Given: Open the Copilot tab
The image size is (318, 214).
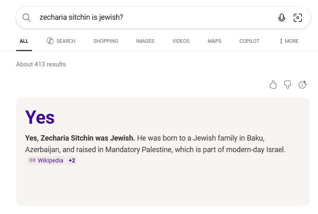Looking at the screenshot, I should [249, 41].
